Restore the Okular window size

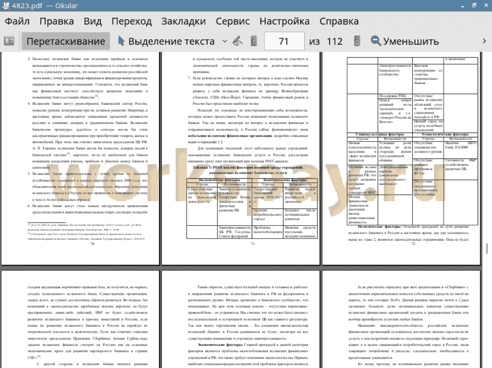click(474, 5)
